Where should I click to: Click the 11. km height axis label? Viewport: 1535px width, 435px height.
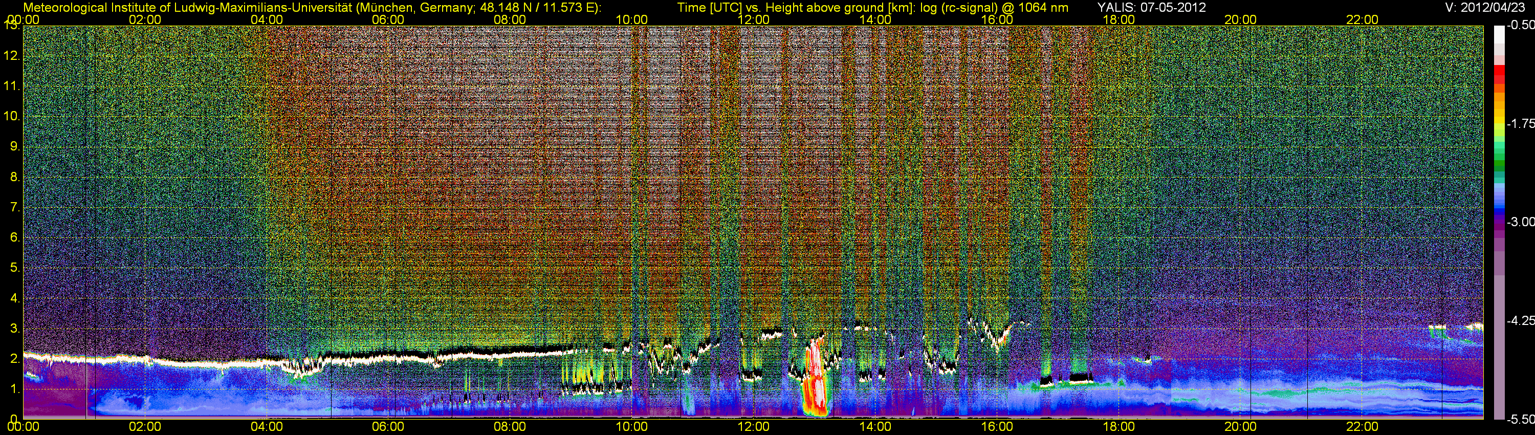click(x=11, y=86)
